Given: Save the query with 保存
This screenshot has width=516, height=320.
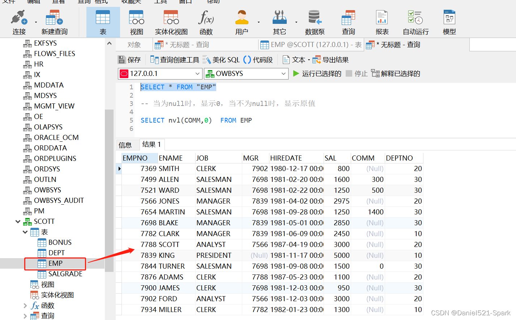Looking at the screenshot, I should 129,60.
